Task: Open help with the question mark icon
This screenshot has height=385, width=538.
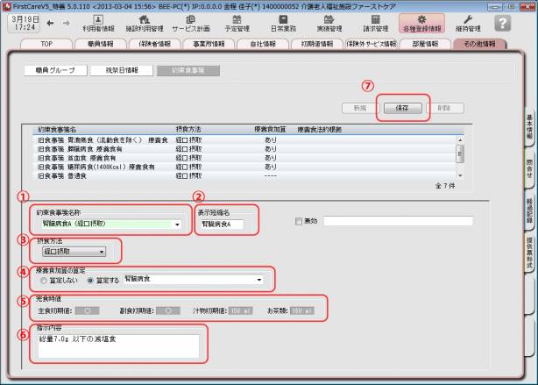Action: [x=502, y=23]
